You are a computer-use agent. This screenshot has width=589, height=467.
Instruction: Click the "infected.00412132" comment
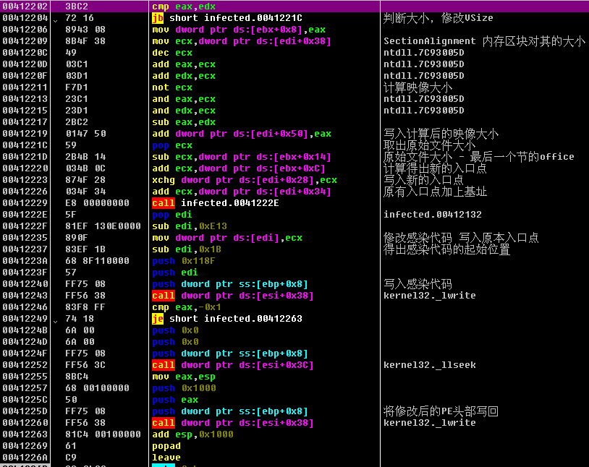point(432,215)
